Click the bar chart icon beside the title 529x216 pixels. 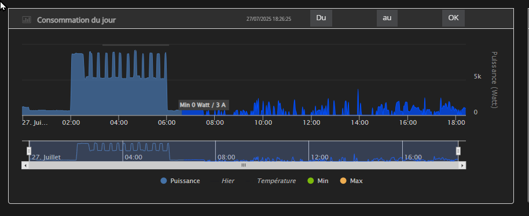26,20
